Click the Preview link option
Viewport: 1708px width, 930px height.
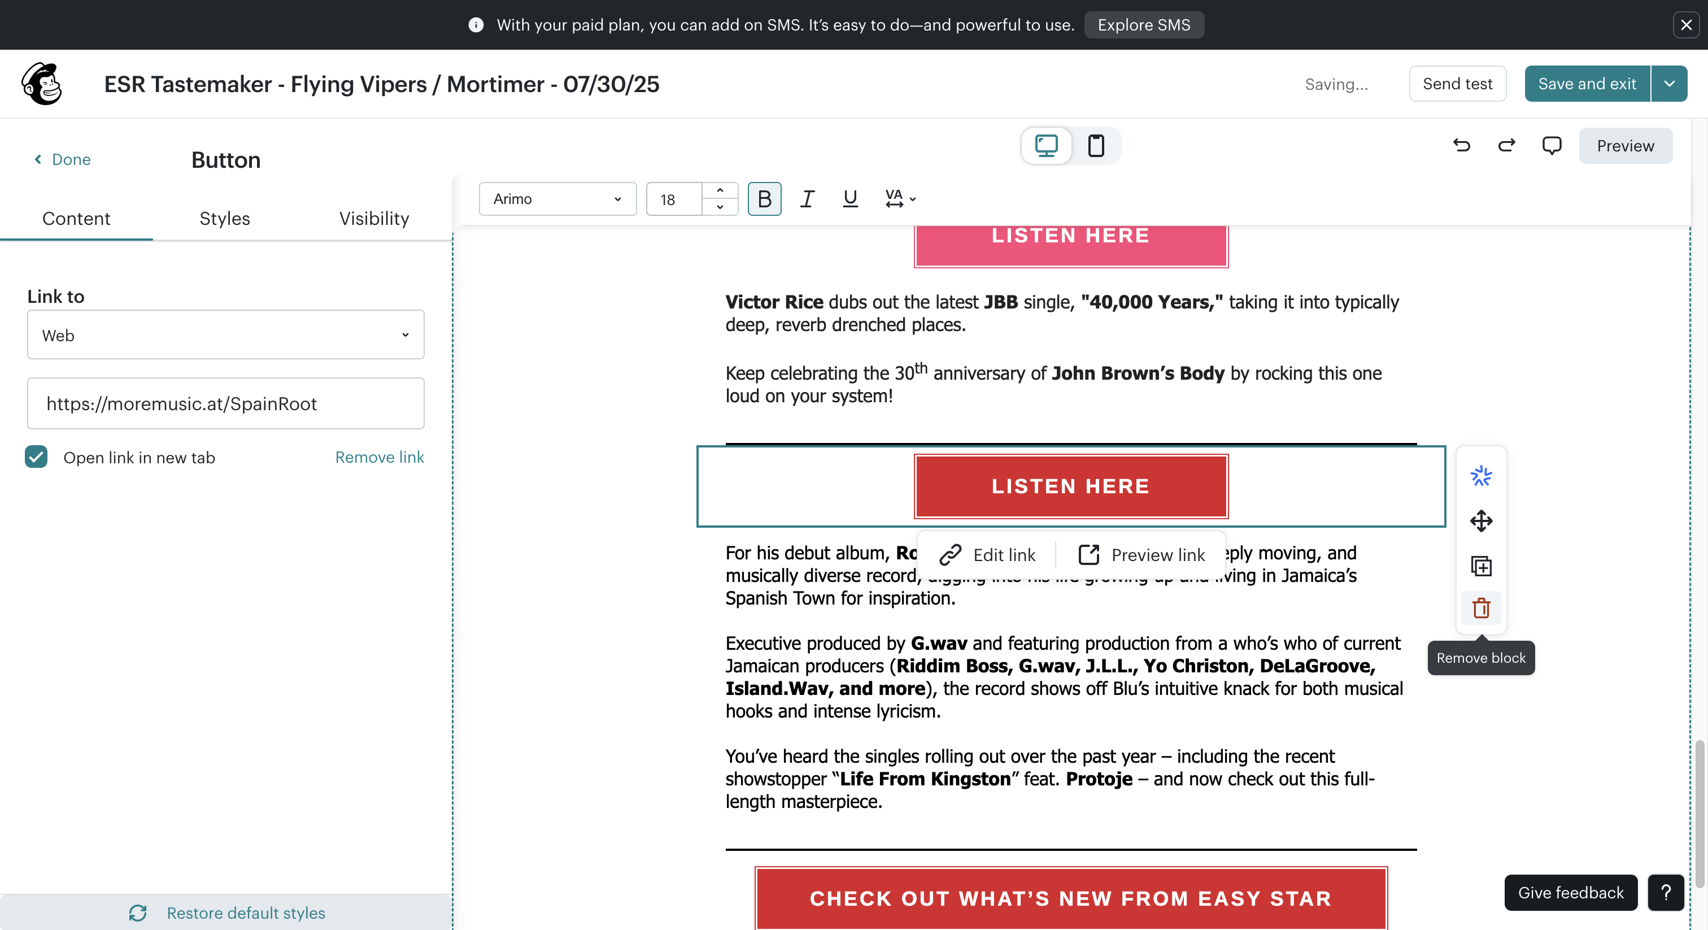click(1141, 554)
